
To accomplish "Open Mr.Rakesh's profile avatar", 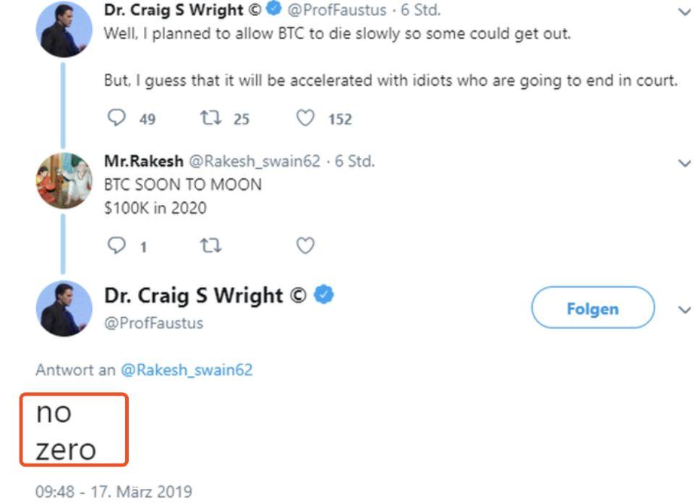I will coord(64,181).
